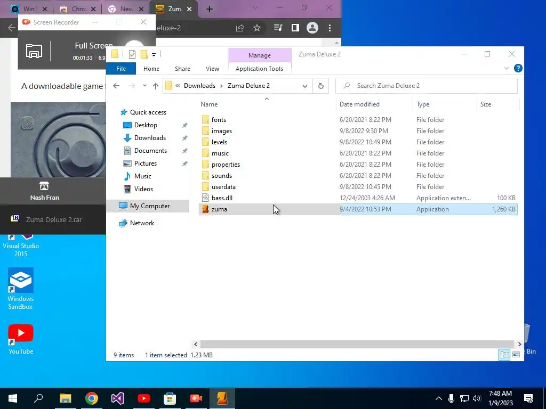The width and height of the screenshot is (546, 409).
Task: Expand the address bar history dropdown
Action: click(x=304, y=86)
